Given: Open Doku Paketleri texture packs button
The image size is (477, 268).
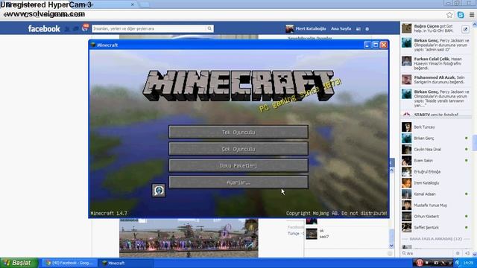Looking at the screenshot, I should pyautogui.click(x=238, y=165).
